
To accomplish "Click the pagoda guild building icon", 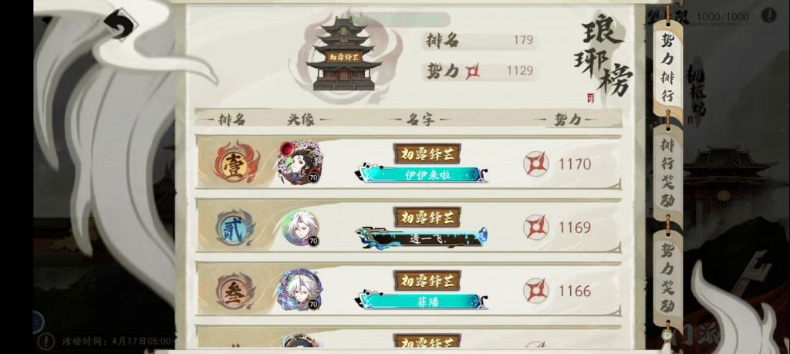I will pyautogui.click(x=343, y=55).
